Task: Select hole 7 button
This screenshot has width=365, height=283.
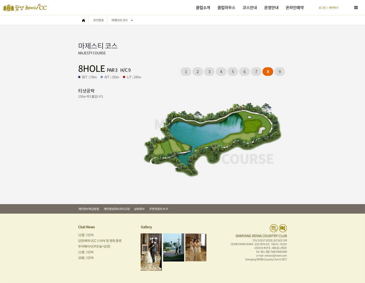Action: pos(256,71)
